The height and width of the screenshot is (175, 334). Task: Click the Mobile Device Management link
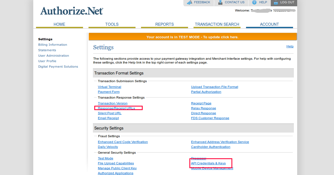click(212, 168)
